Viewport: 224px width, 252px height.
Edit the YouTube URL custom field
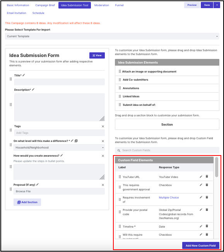point(201,177)
